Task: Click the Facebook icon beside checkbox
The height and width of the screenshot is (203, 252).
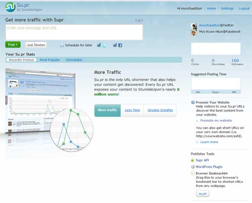Action: click(120, 45)
